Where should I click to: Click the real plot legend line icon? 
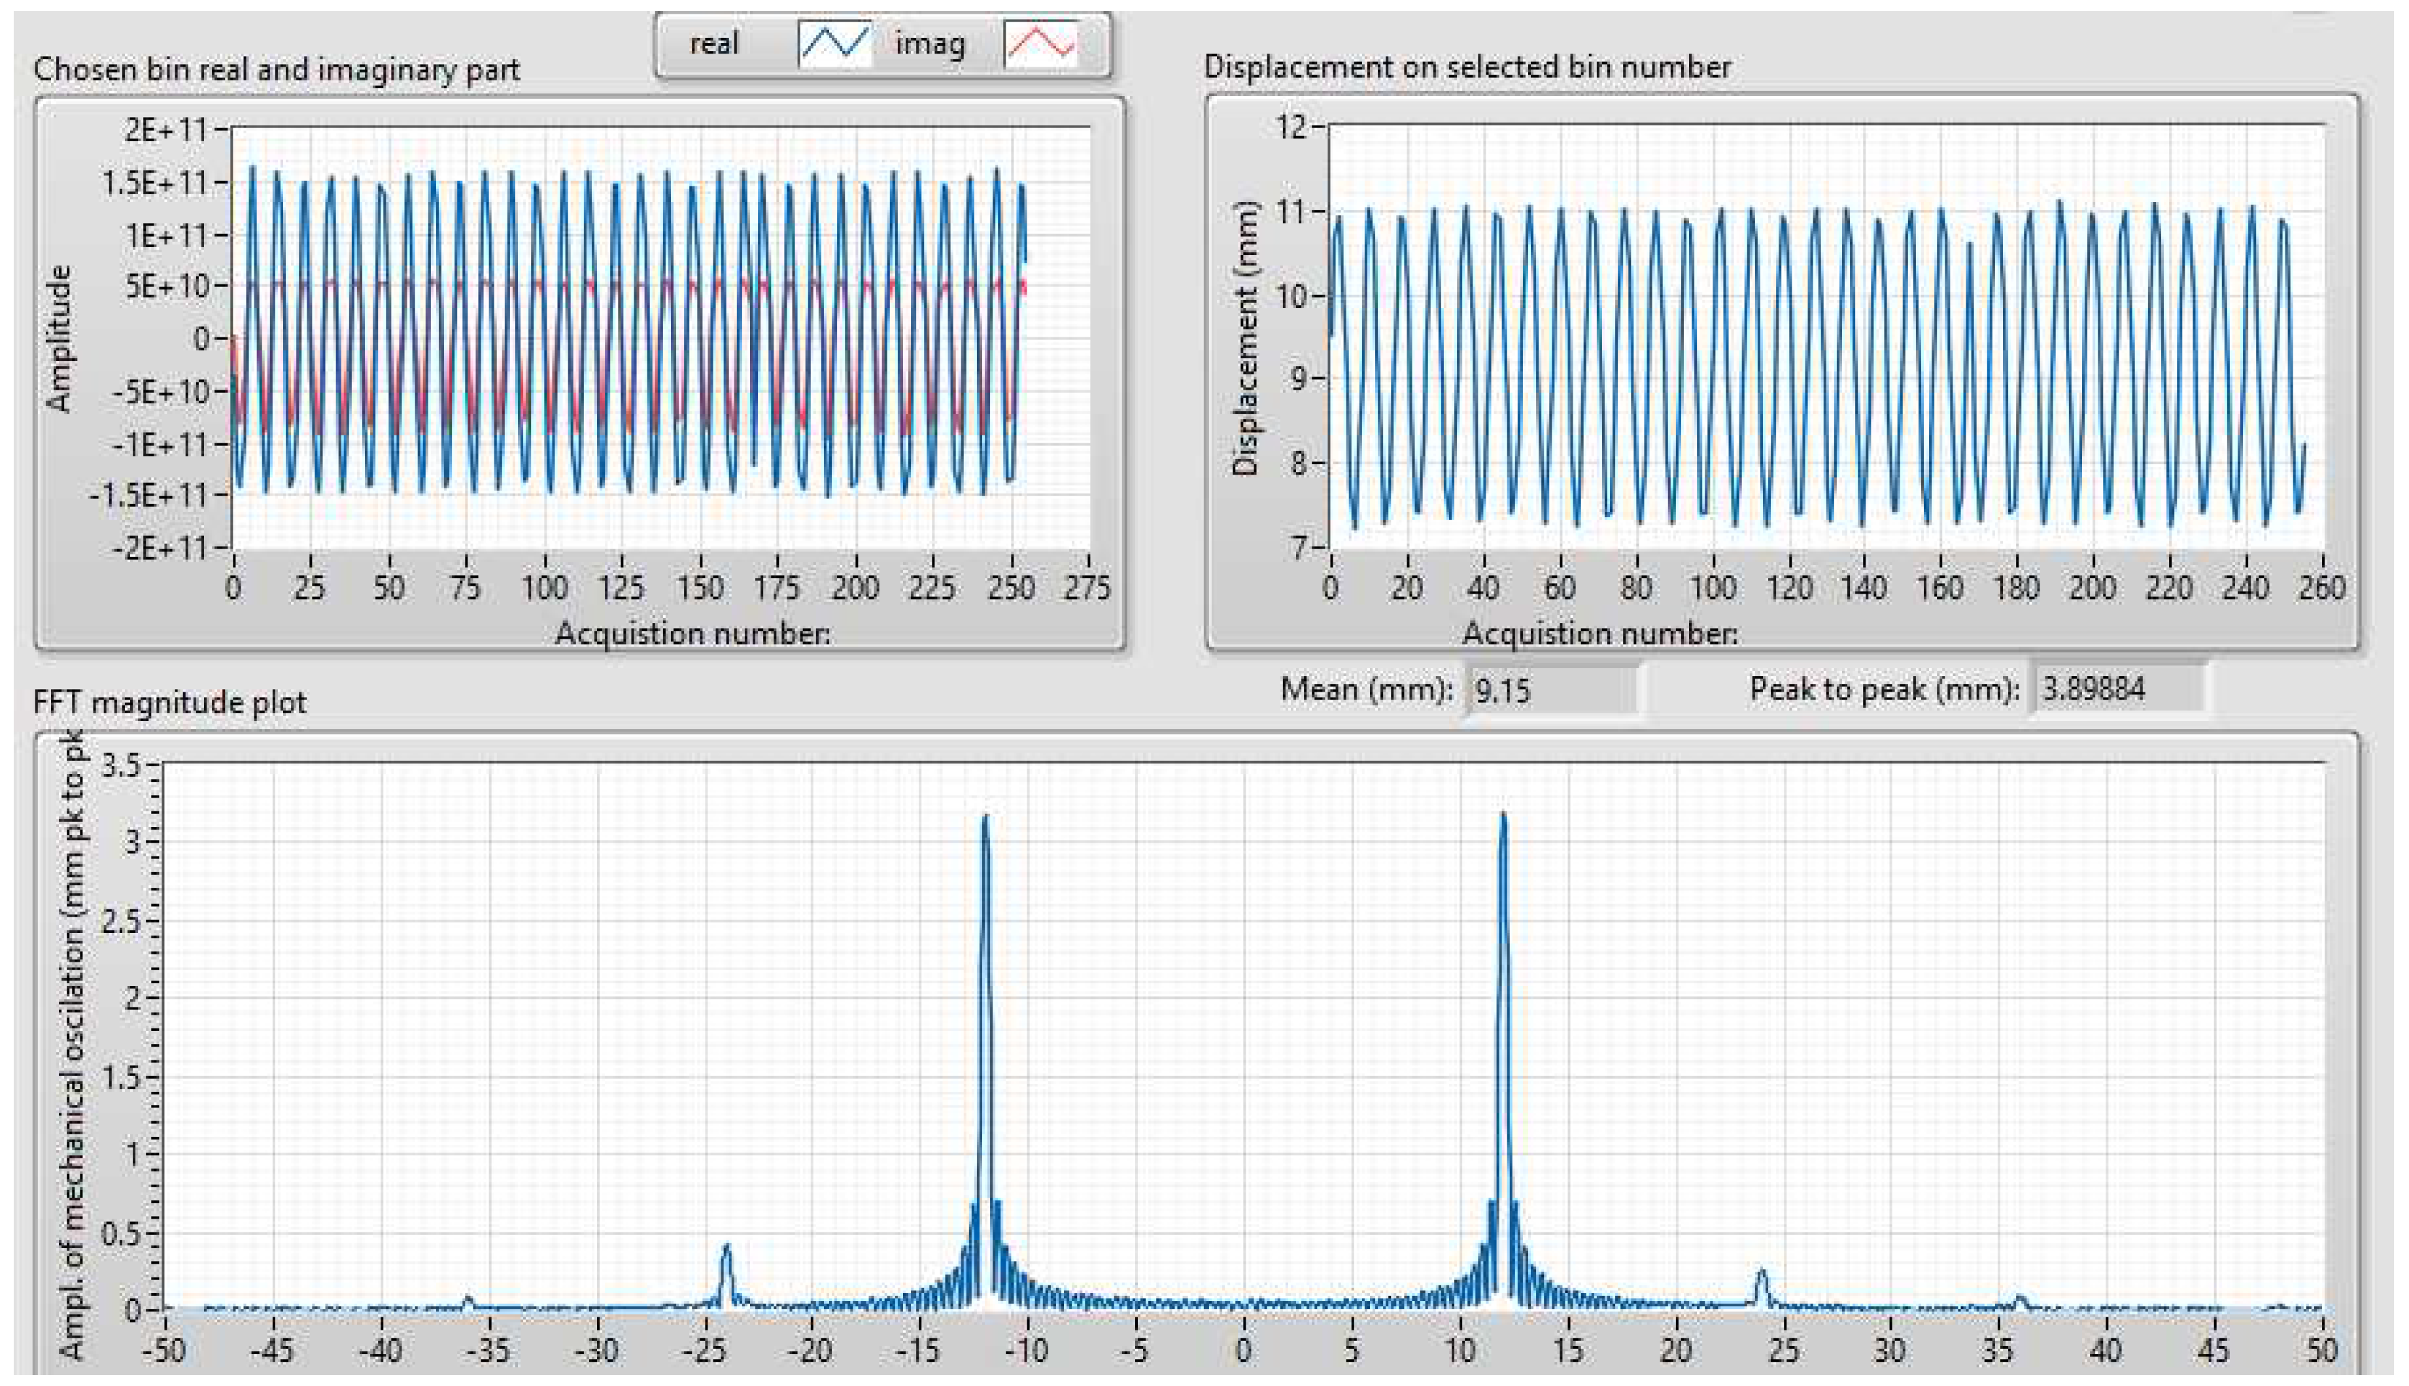(x=835, y=44)
